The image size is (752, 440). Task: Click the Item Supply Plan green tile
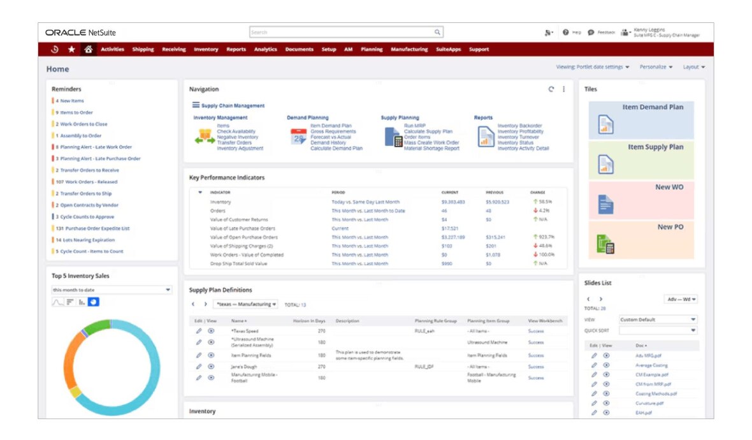pos(641,160)
